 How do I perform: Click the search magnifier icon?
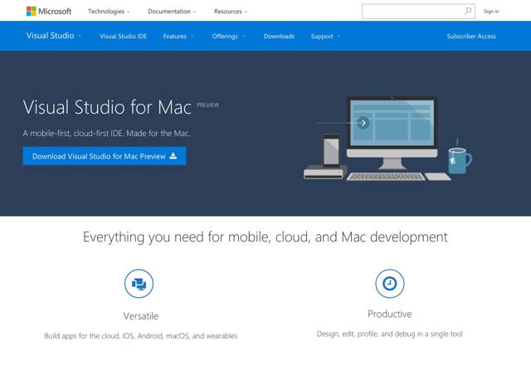pos(468,12)
